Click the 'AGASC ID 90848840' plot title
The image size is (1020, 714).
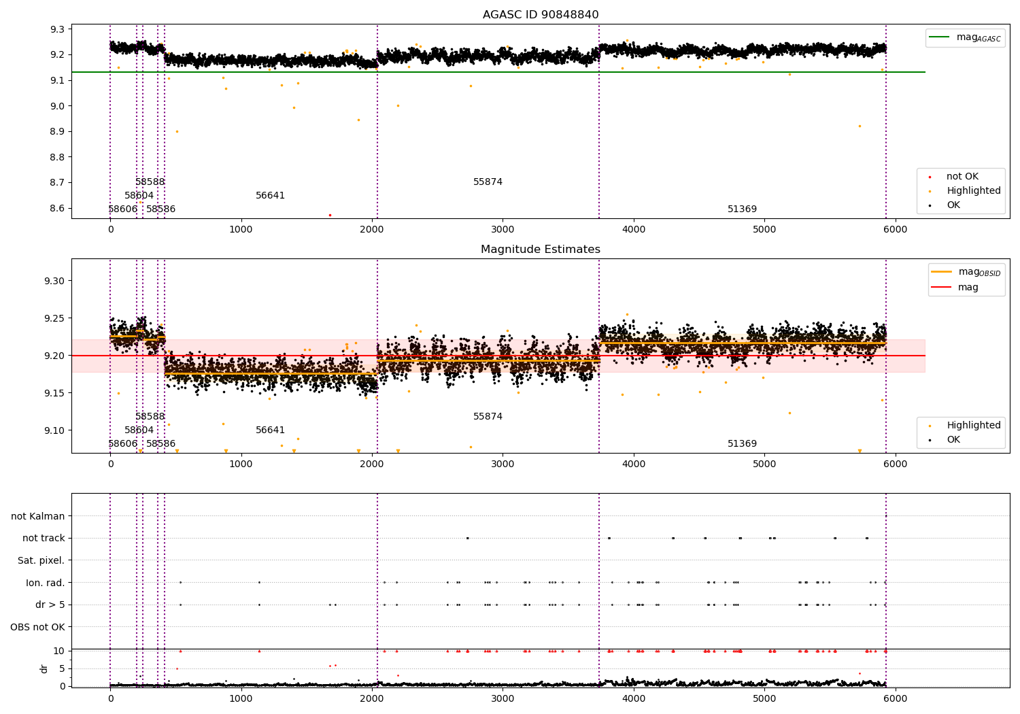click(x=541, y=15)
